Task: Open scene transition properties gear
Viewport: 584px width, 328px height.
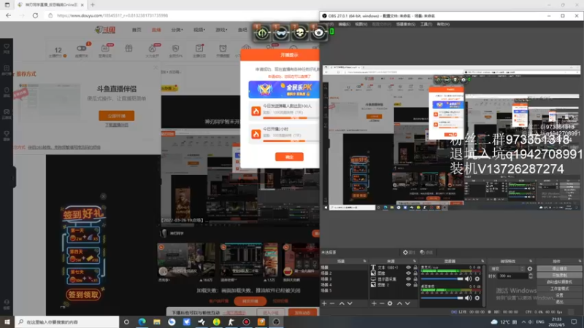Action: tap(530, 268)
